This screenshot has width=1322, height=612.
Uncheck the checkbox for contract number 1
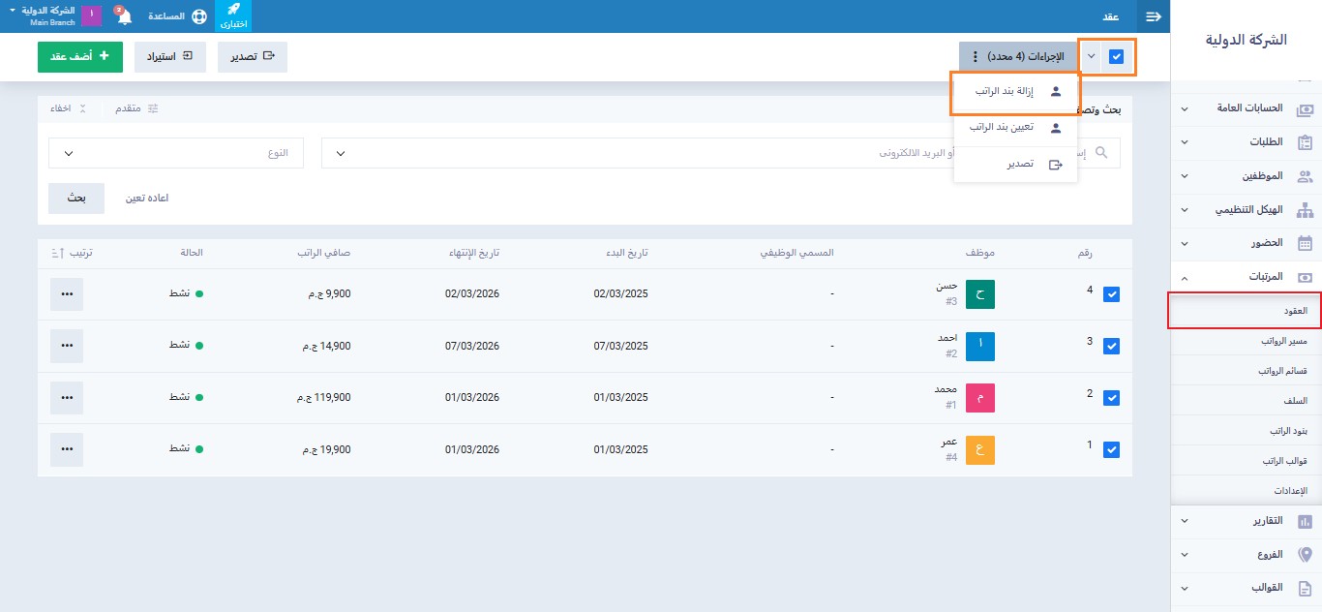pyautogui.click(x=1111, y=450)
